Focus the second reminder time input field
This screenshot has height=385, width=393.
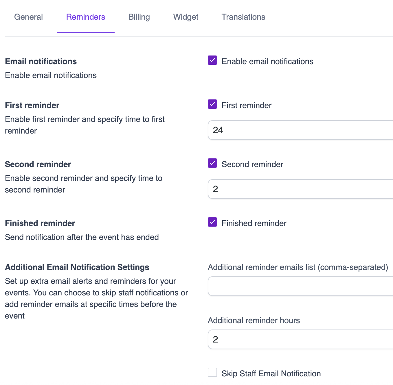(x=300, y=189)
